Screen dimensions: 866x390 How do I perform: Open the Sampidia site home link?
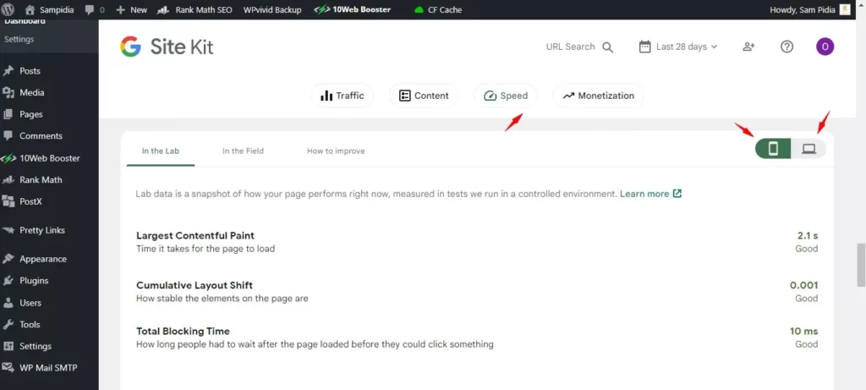click(x=48, y=9)
